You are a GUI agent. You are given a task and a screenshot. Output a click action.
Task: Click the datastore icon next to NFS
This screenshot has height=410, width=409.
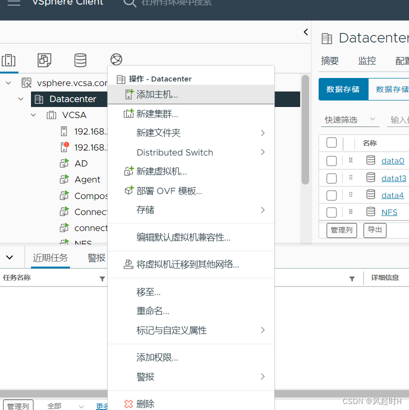(x=371, y=211)
